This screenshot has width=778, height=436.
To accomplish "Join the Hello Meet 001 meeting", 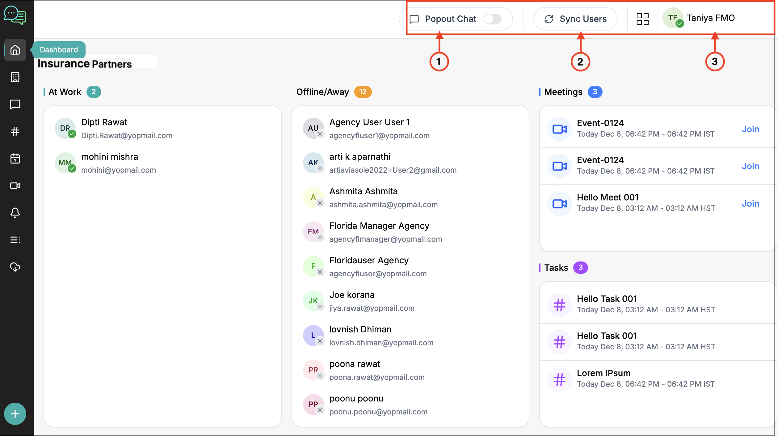I will coord(750,204).
